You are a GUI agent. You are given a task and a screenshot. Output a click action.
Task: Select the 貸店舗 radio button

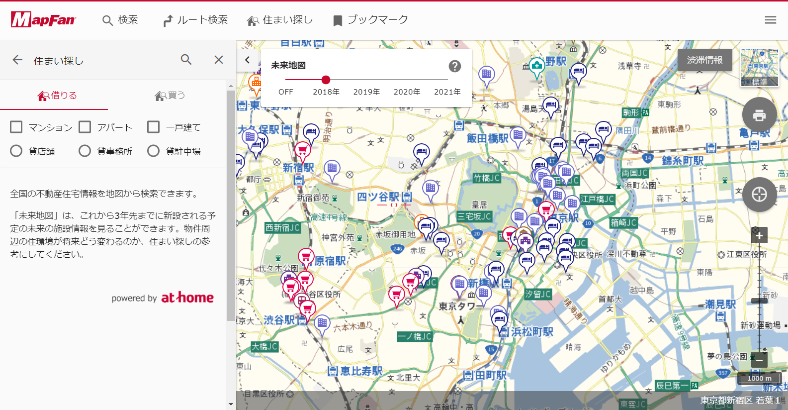(16, 151)
